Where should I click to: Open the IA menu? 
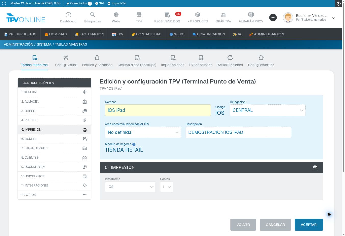tap(237, 34)
